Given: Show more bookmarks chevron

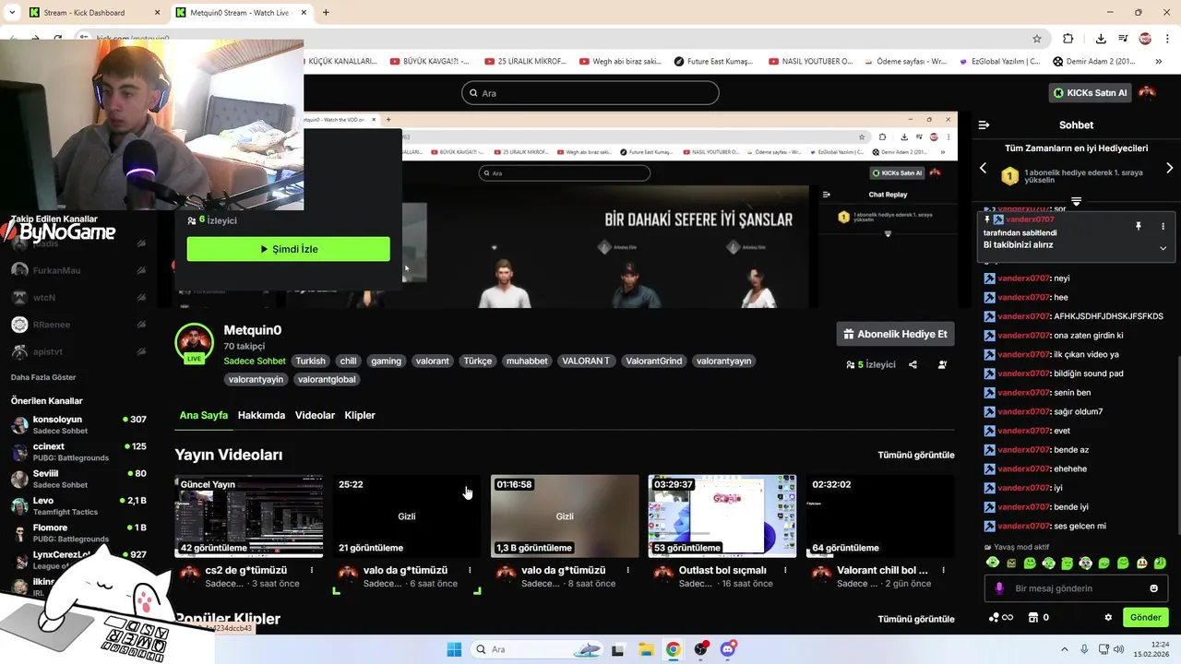Looking at the screenshot, I should tap(1159, 61).
